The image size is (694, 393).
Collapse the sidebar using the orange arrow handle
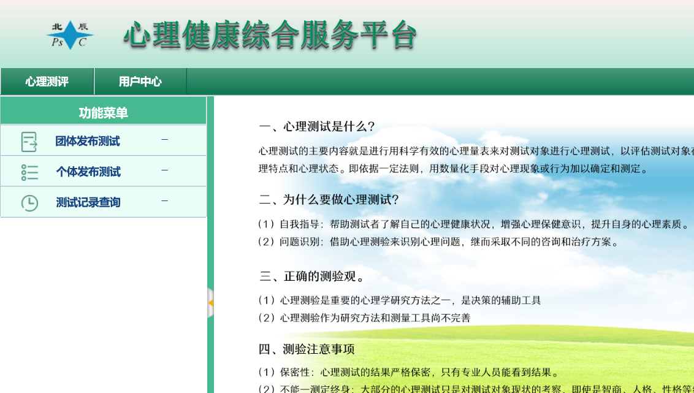(x=211, y=303)
